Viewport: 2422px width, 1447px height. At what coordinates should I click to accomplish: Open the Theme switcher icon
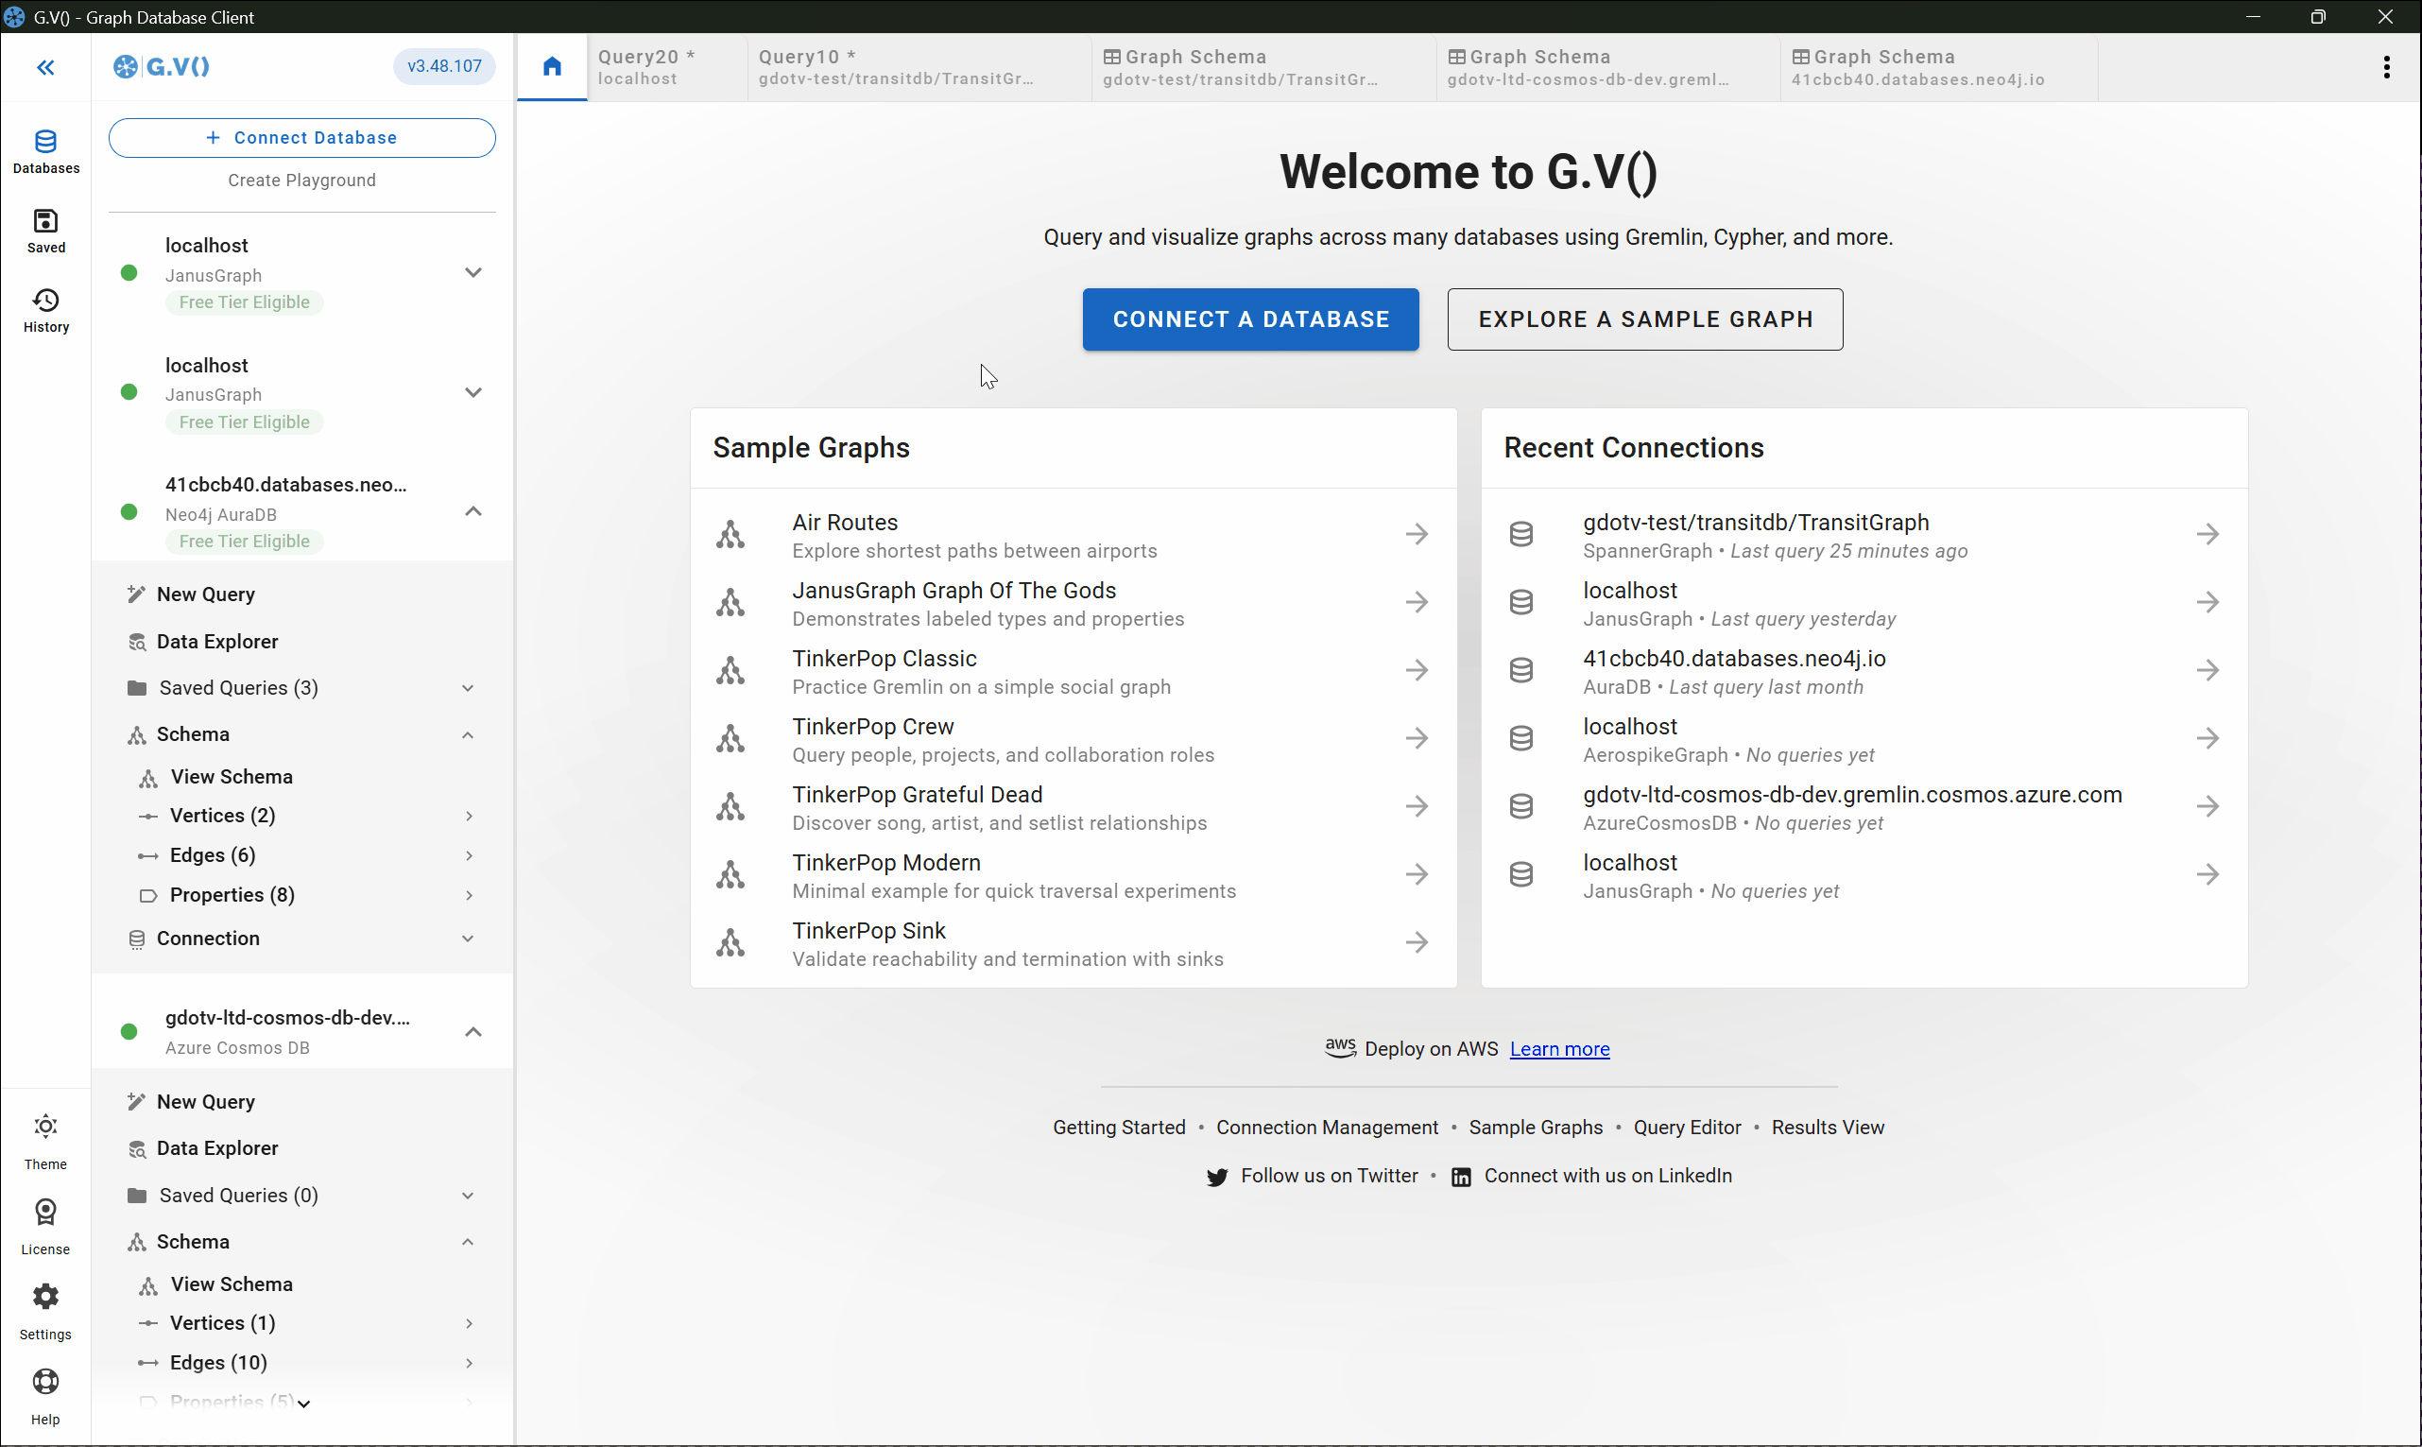(45, 1140)
